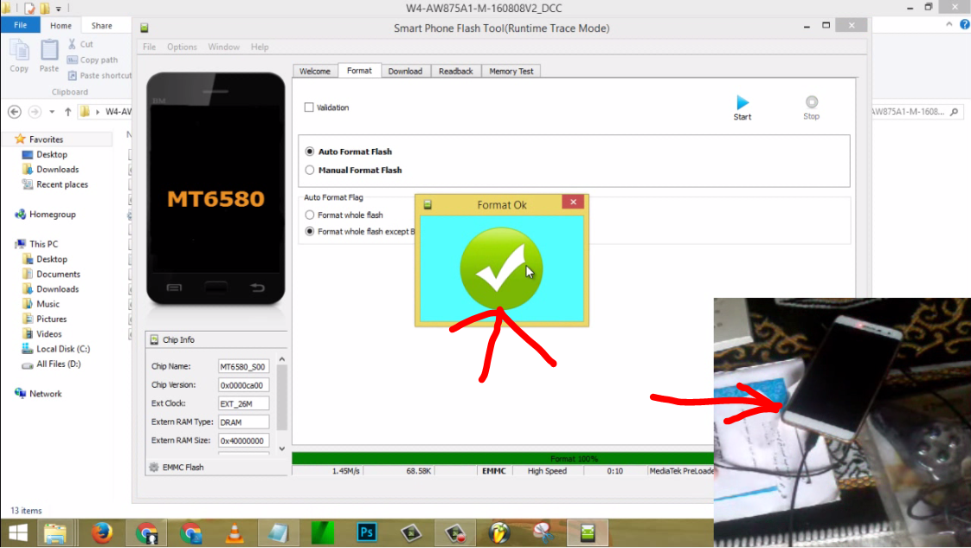Open Firefox from the taskbar

pos(101,533)
